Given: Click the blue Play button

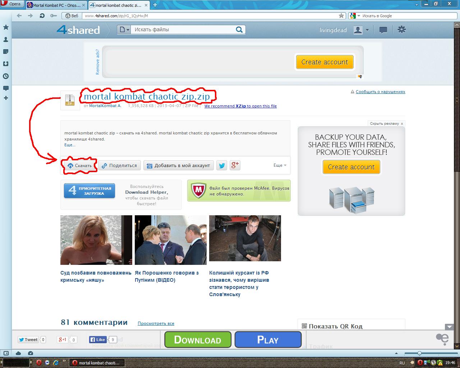Looking at the screenshot, I should point(268,340).
